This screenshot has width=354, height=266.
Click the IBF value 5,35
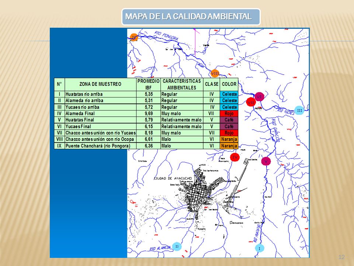[148, 94]
